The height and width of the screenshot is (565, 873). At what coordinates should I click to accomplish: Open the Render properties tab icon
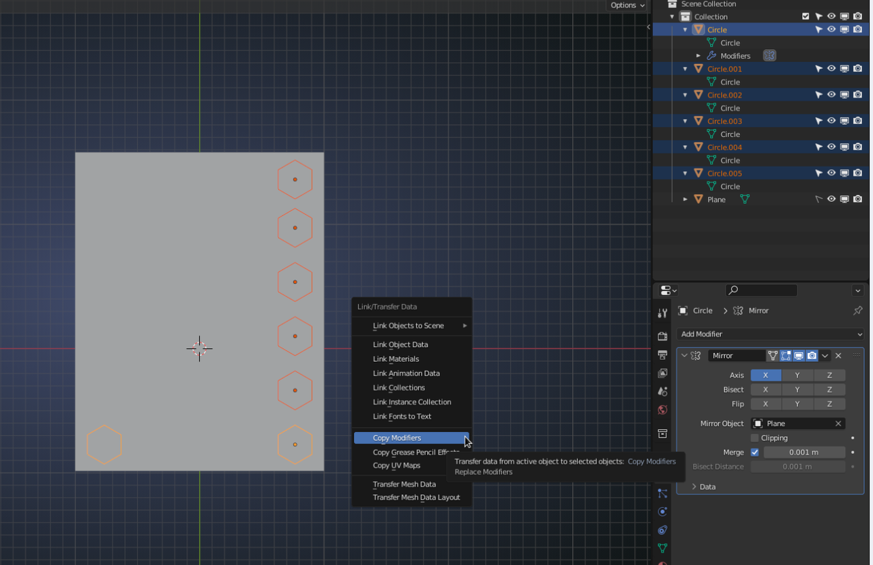[662, 337]
